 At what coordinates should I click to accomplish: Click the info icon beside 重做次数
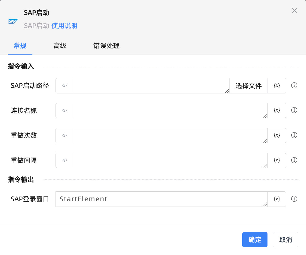pos(294,135)
